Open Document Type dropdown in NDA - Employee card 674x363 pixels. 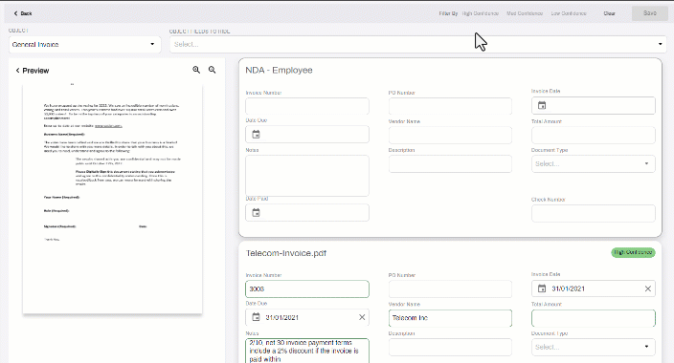pos(594,164)
